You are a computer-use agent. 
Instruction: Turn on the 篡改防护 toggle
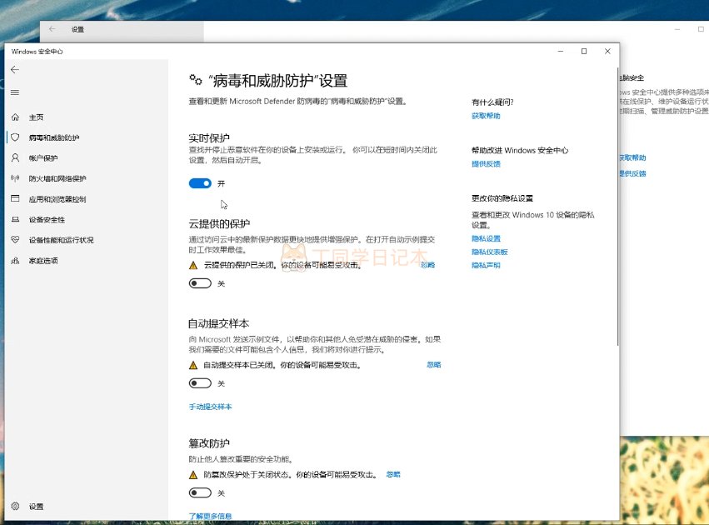tap(200, 493)
